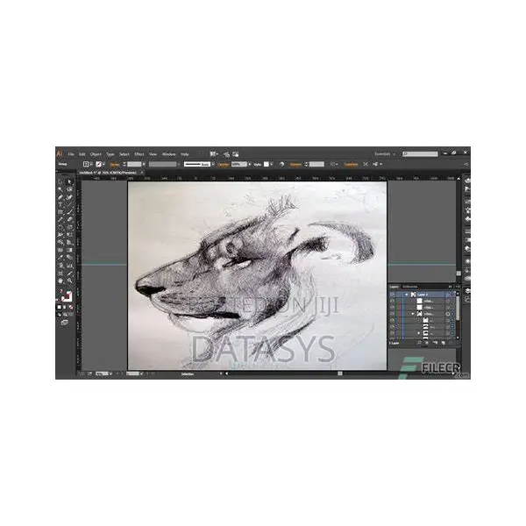This screenshot has width=526, height=526.
Task: Select the Magic Wand tool
Action: point(60,189)
